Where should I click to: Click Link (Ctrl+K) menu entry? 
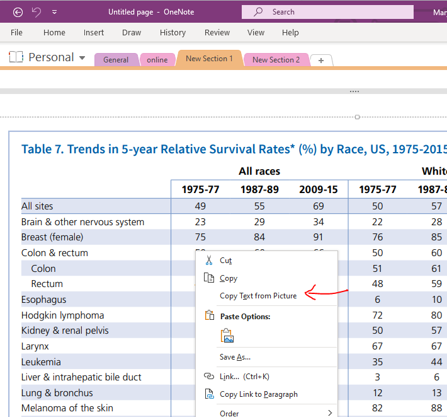(x=244, y=377)
